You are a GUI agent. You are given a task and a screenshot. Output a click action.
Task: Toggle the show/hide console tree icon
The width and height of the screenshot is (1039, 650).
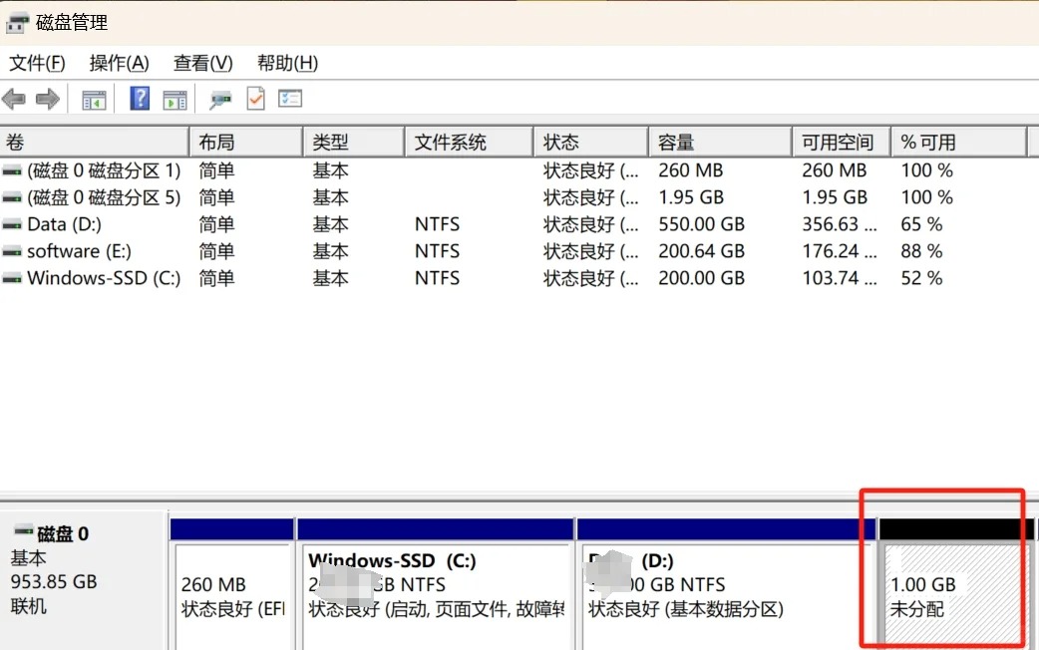94,99
